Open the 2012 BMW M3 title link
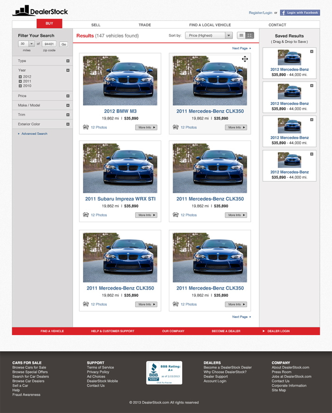The width and height of the screenshot is (332, 413). (120, 111)
